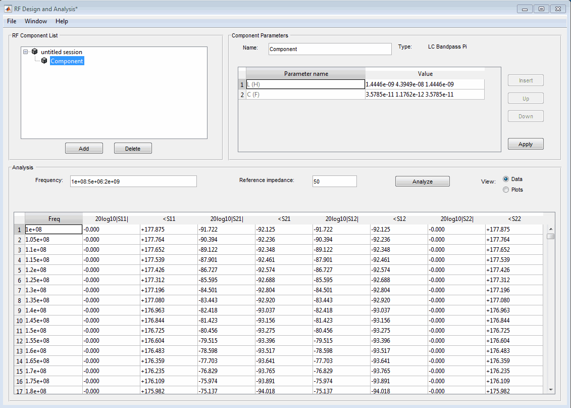Image resolution: width=571 pixels, height=408 pixels.
Task: Click the 20log10|S12| column header
Action: point(342,219)
